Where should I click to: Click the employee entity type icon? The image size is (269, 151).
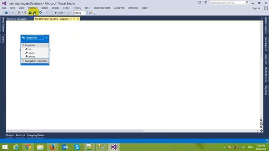[24, 38]
